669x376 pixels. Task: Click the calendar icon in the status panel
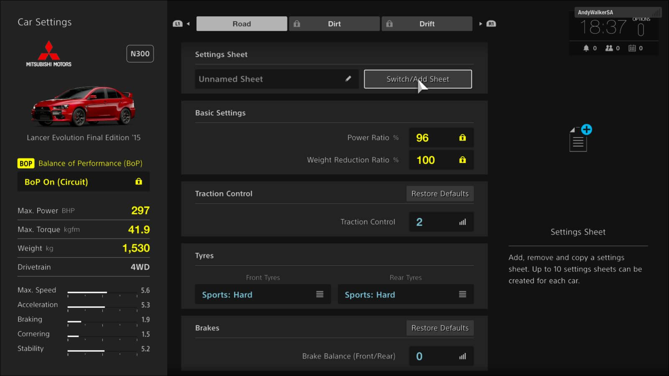(x=632, y=48)
